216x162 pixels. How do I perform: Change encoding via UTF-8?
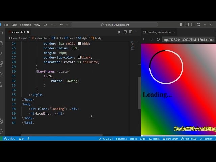pyautogui.click(x=133, y=139)
